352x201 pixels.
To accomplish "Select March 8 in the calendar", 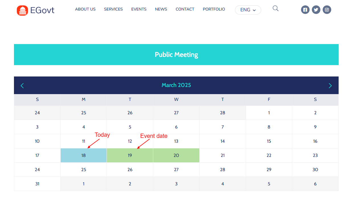I will (x=269, y=127).
